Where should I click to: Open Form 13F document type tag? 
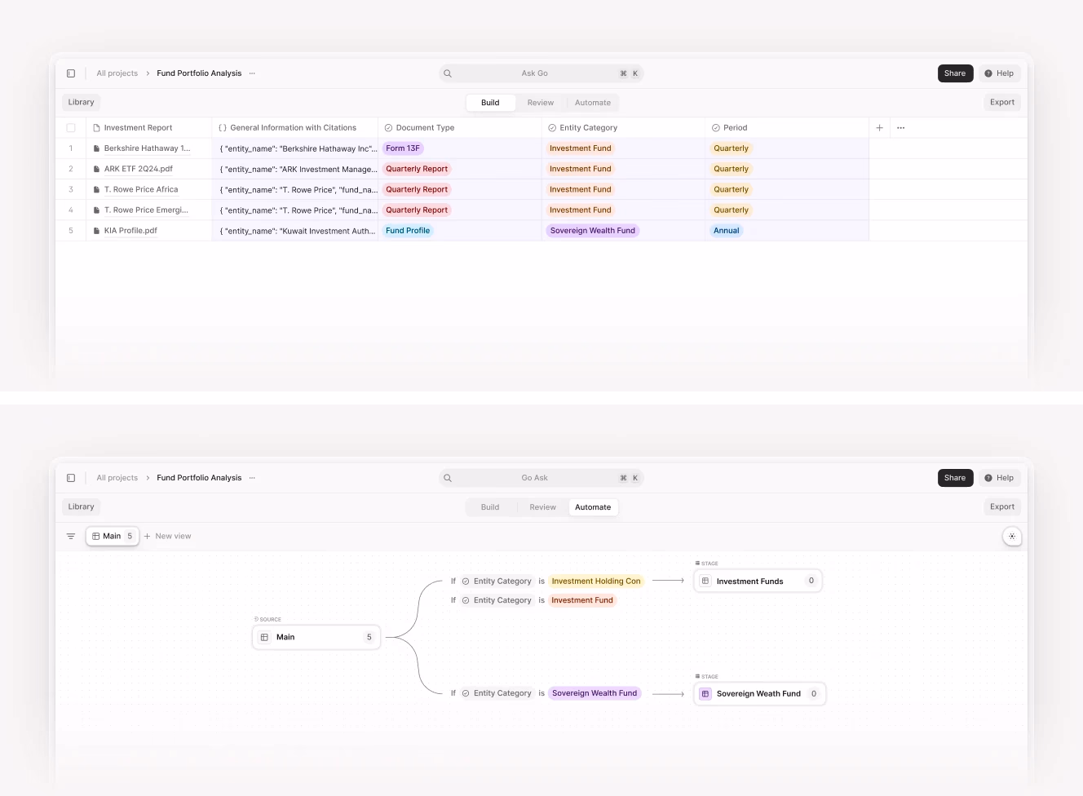pyautogui.click(x=403, y=148)
